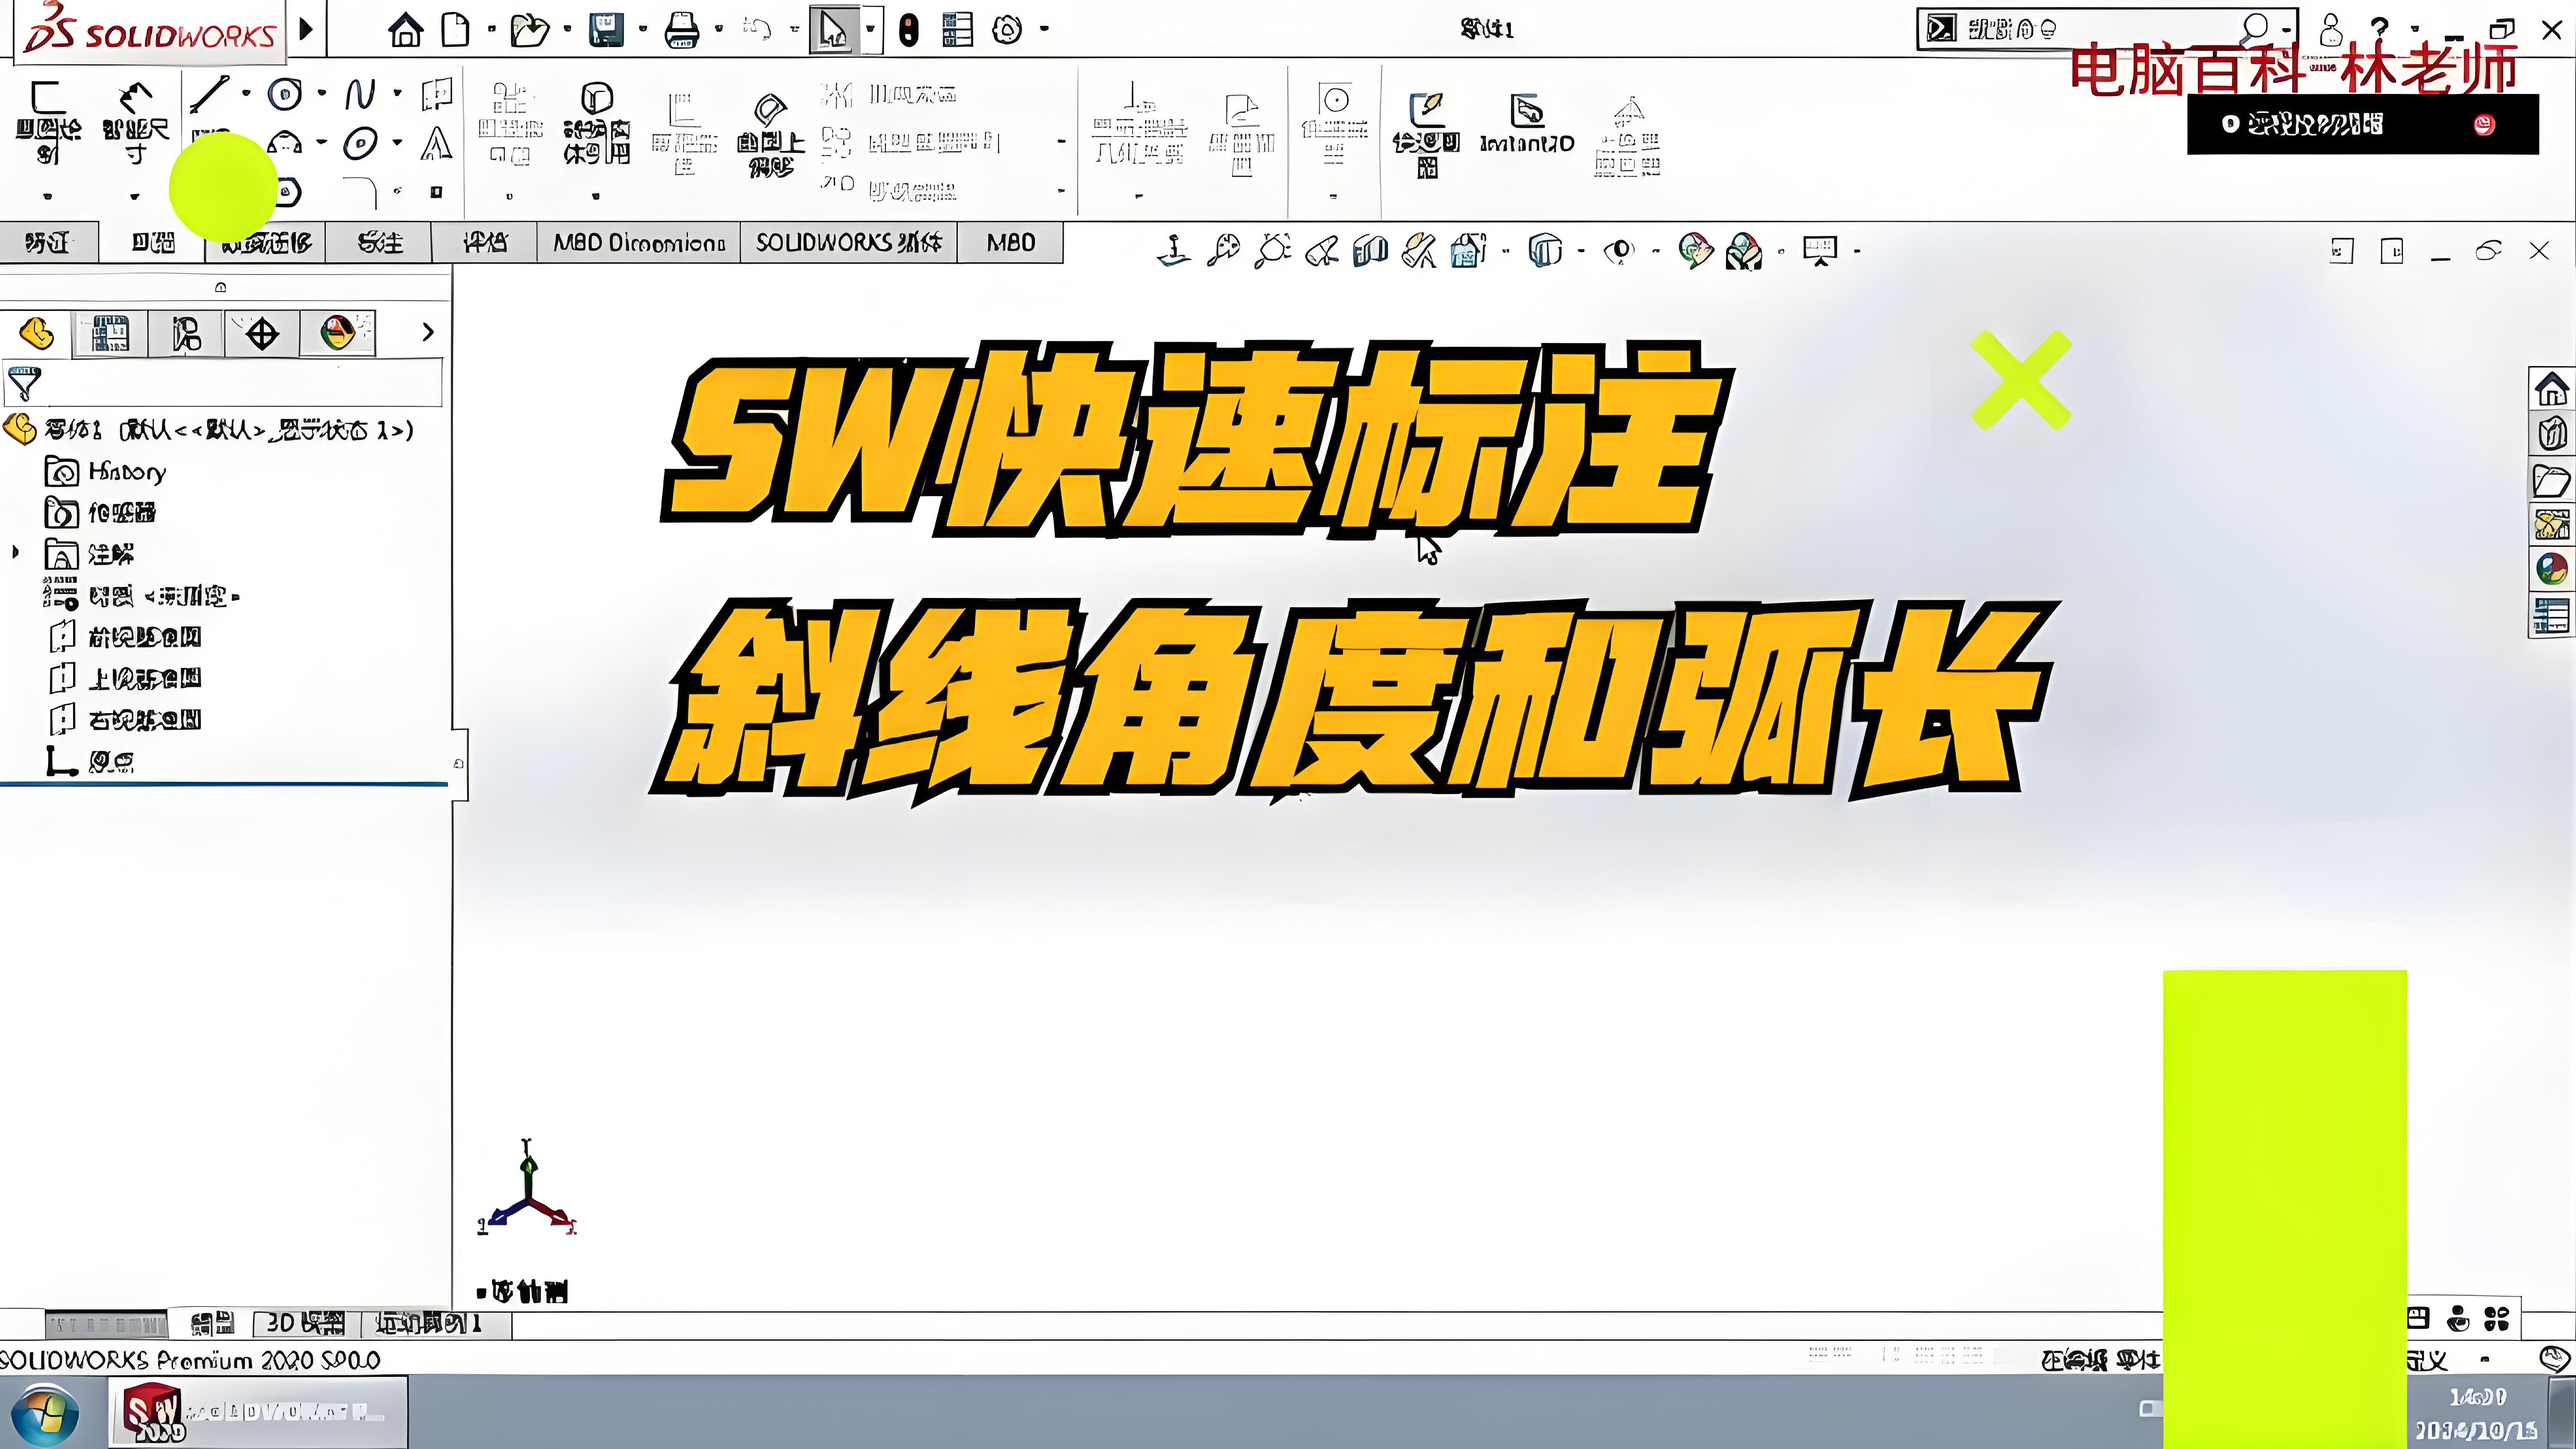2576x1449 pixels.
Task: Click the Print icon
Action: click(682, 30)
